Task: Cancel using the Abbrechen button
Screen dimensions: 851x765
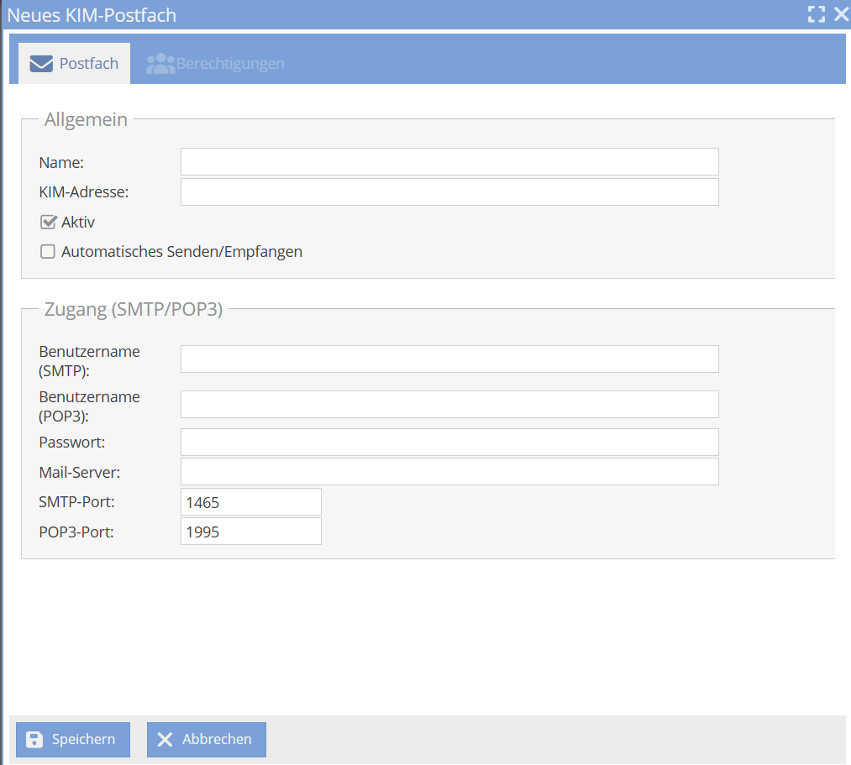Action: 206,740
